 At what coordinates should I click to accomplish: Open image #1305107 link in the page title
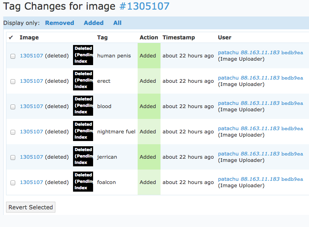[144, 6]
